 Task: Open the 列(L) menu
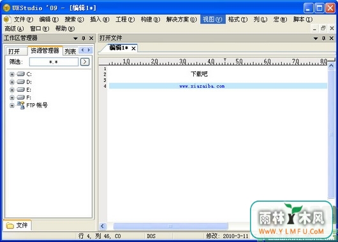(x=260, y=19)
